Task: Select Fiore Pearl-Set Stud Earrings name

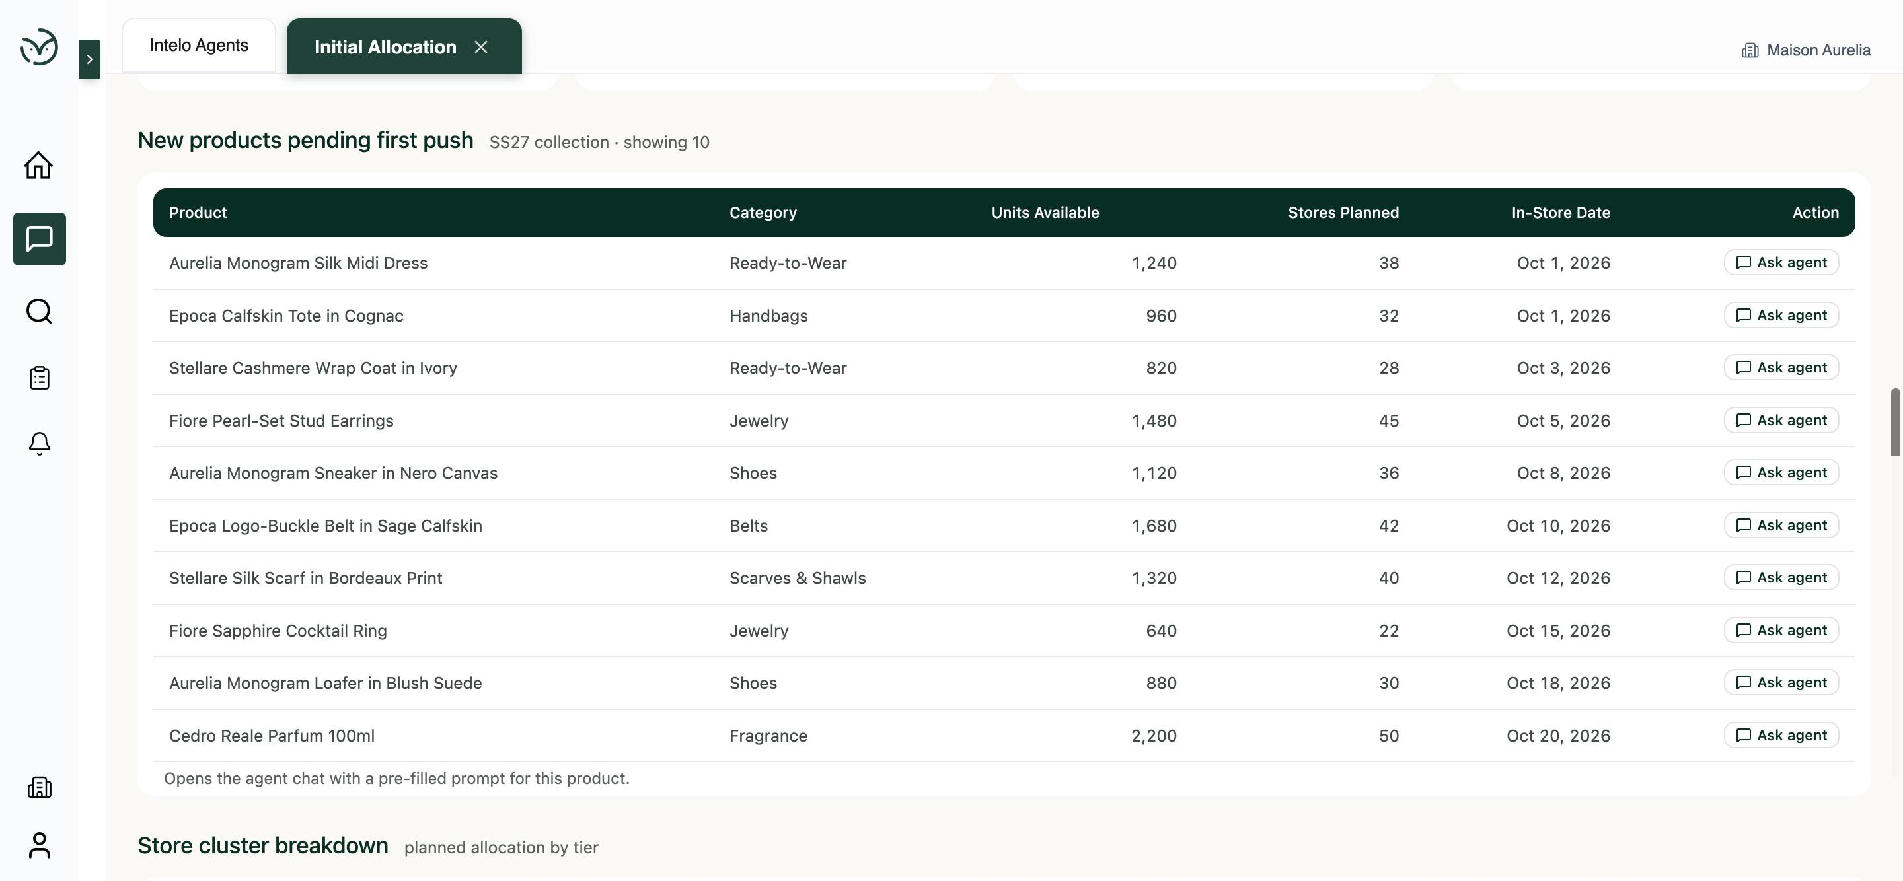Action: click(281, 421)
